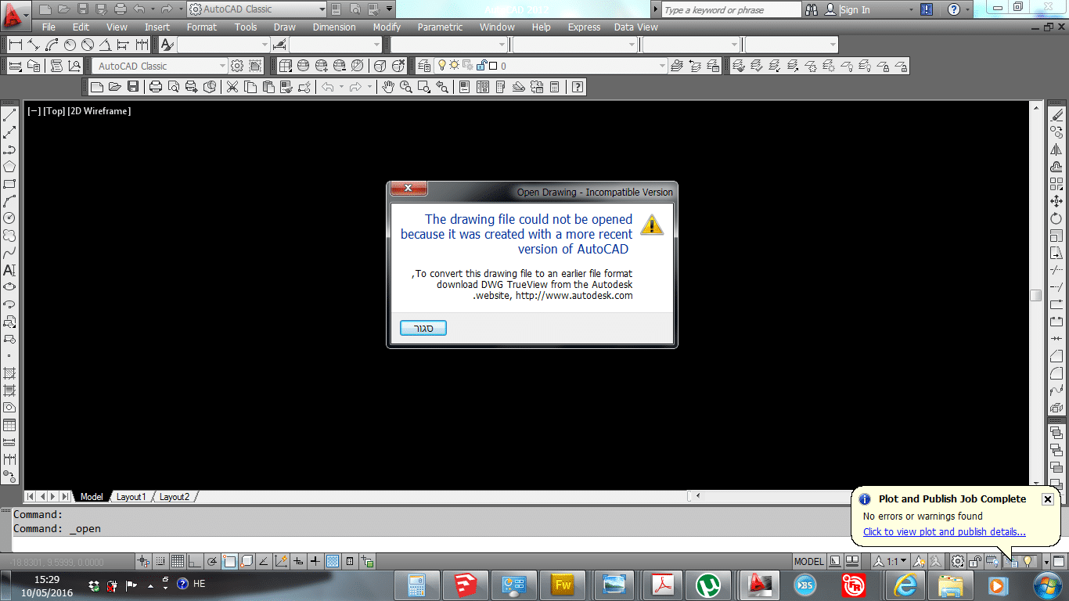The height and width of the screenshot is (601, 1069).
Task: Expand the Sign In dropdown arrow
Action: coord(912,10)
